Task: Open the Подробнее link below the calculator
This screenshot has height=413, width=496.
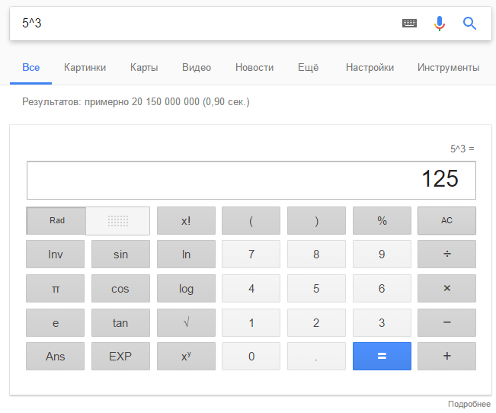Action: (469, 404)
